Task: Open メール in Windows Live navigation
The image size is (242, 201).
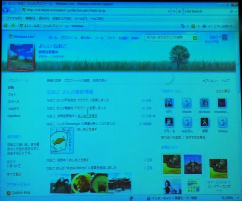Action: (x=99, y=38)
